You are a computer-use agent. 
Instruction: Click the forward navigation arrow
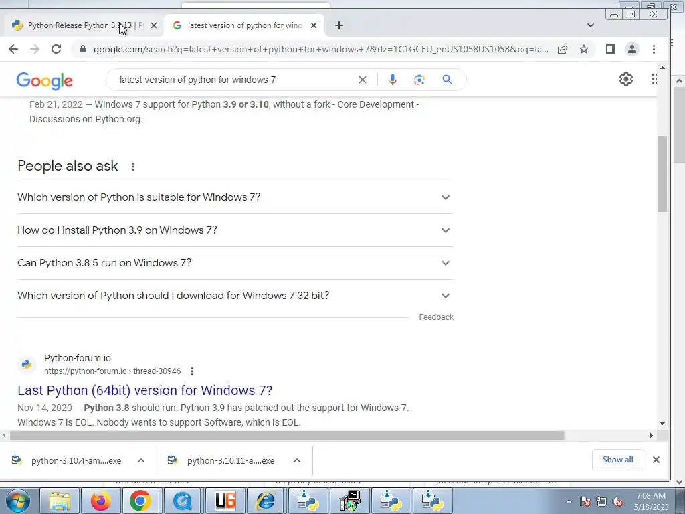click(x=35, y=49)
